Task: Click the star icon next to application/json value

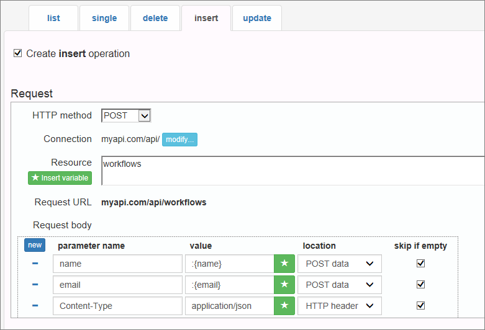Action: (284, 306)
